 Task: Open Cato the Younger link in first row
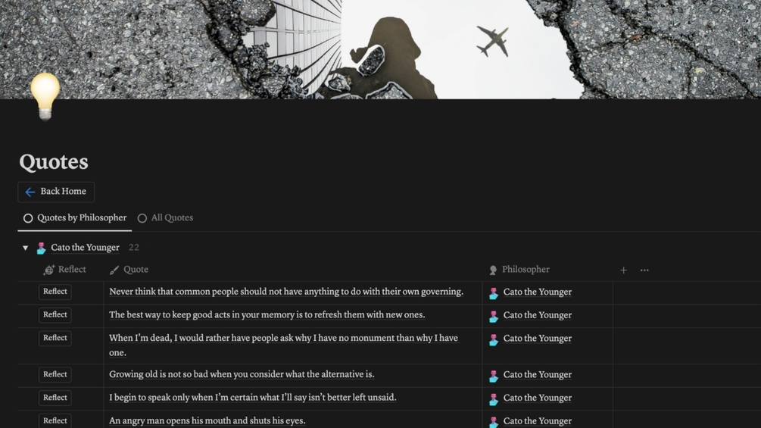(538, 292)
